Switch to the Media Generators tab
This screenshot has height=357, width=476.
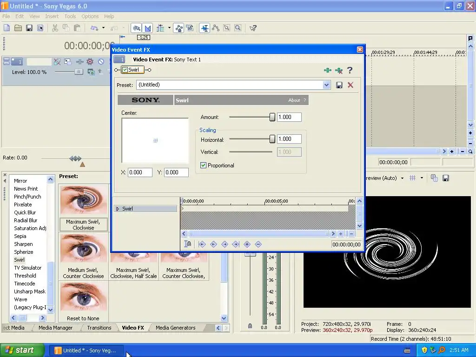click(x=175, y=328)
